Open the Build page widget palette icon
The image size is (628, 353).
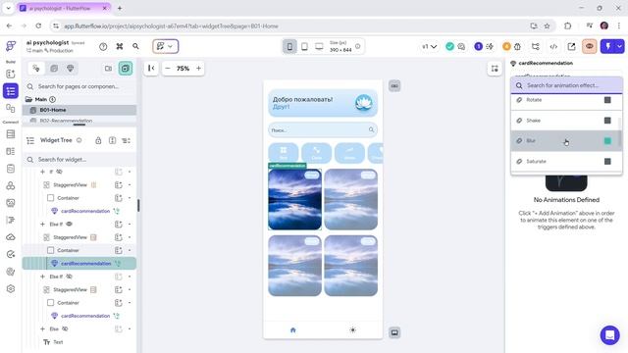point(11,75)
